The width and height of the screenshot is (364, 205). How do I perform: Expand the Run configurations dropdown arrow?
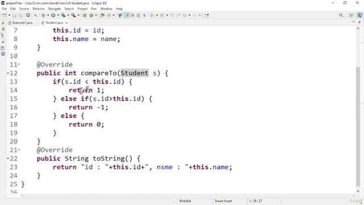(58, 15)
